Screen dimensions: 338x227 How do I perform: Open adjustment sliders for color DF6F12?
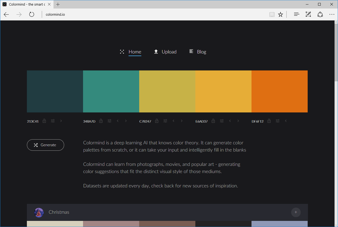pyautogui.click(x=277, y=121)
